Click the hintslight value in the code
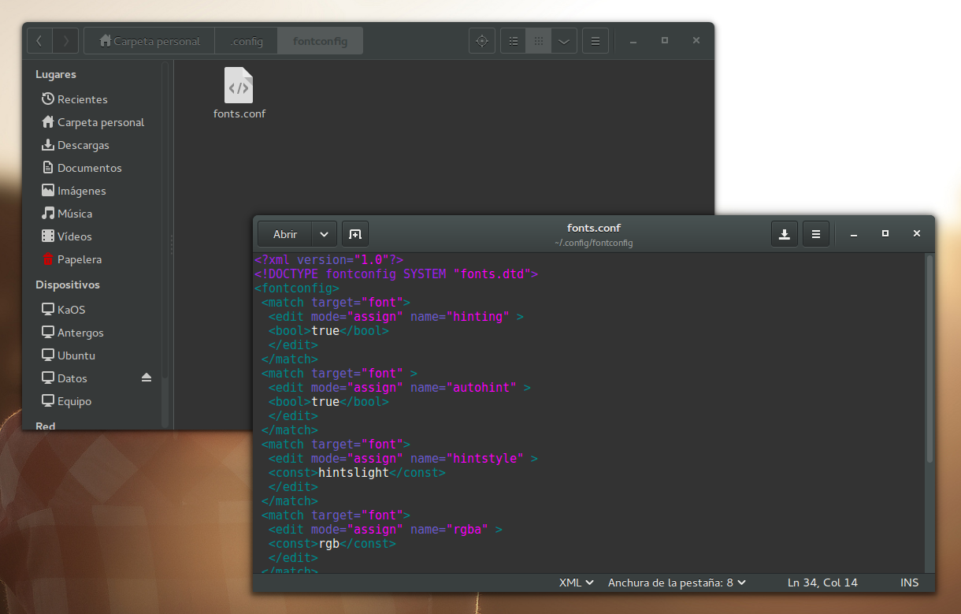The height and width of the screenshot is (614, 961). pos(354,473)
